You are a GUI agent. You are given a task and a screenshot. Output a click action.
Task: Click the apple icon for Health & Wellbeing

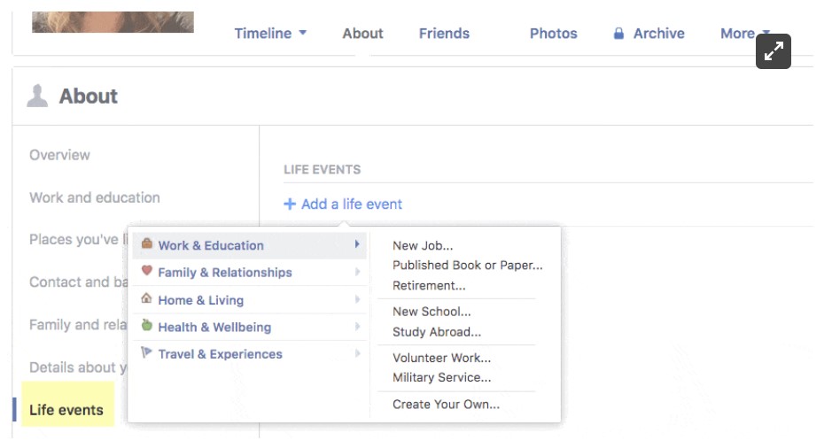coord(147,325)
